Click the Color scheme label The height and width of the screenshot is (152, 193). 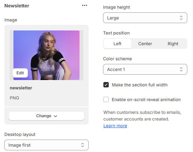click(x=117, y=59)
